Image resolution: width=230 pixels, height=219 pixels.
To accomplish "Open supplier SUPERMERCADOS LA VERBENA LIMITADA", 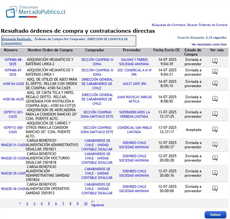I will click(134, 114).
